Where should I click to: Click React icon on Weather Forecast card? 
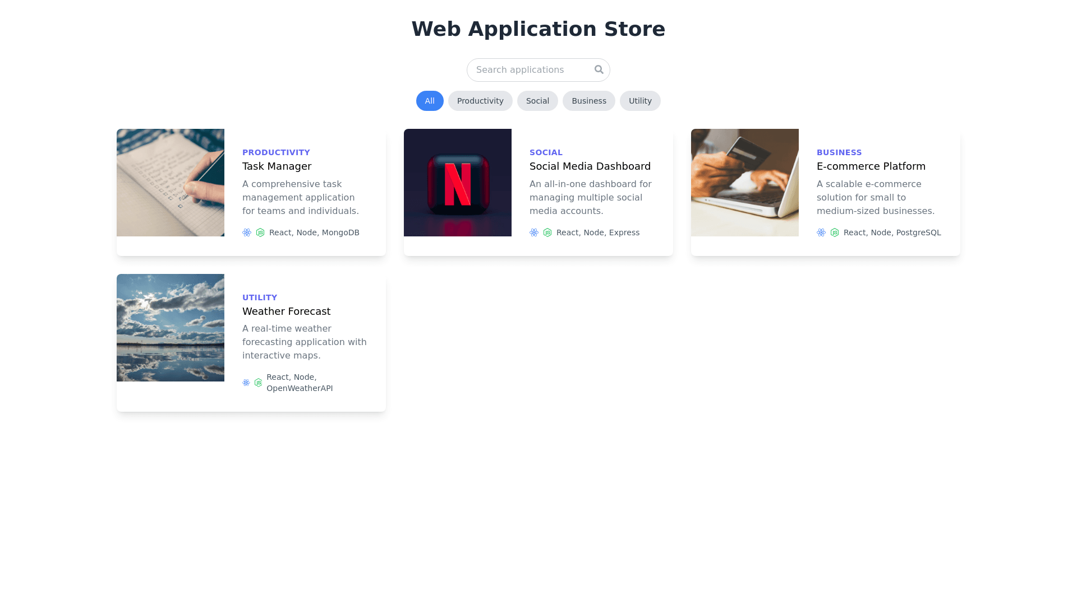pos(246,383)
